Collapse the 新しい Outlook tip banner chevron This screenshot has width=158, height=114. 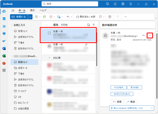[152, 108]
